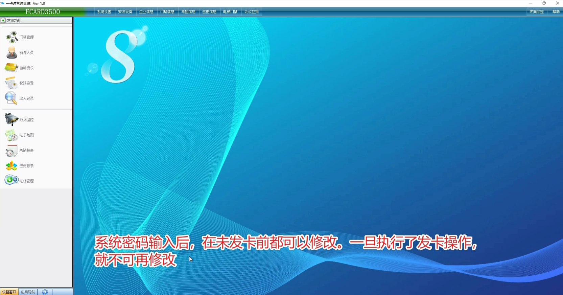
Task: Switch to the 快捷窗口 tab
Action: coord(9,292)
